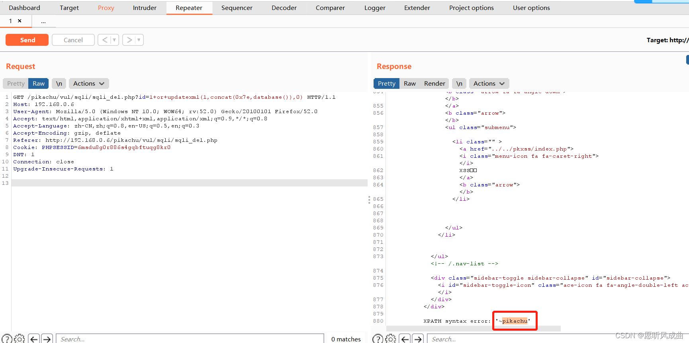
Task: Switch to the Target tab
Action: (69, 8)
